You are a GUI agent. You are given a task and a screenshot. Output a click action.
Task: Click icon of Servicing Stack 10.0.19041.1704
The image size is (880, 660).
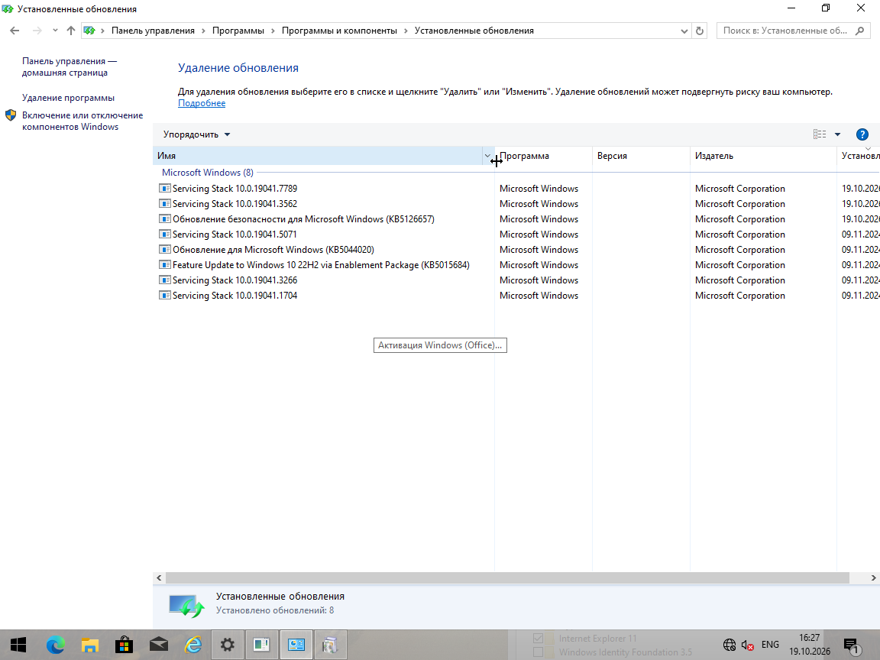pos(164,295)
